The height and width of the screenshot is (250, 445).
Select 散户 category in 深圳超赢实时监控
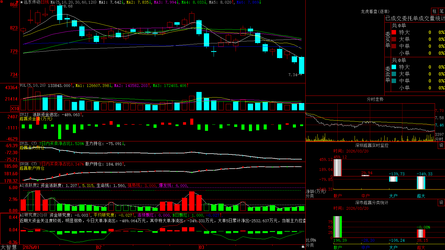338,196
